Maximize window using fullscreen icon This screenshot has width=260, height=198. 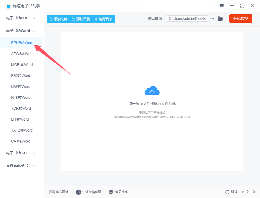point(242,6)
